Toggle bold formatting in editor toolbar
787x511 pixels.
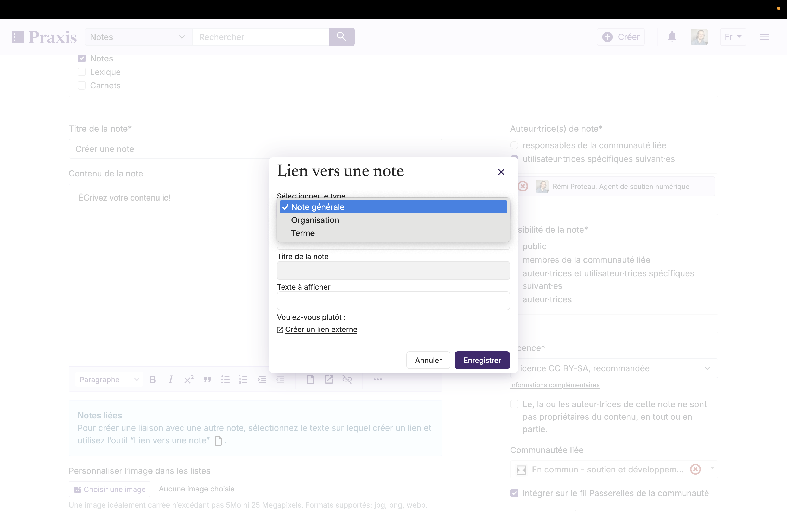point(153,379)
